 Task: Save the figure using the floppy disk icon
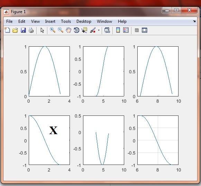(23, 30)
